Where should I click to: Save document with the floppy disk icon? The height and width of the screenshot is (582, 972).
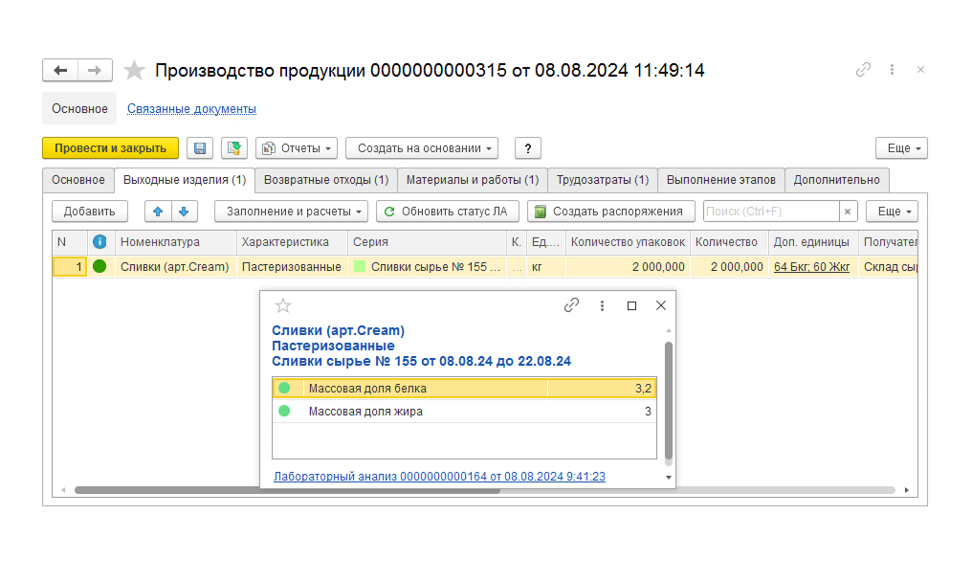tap(200, 148)
